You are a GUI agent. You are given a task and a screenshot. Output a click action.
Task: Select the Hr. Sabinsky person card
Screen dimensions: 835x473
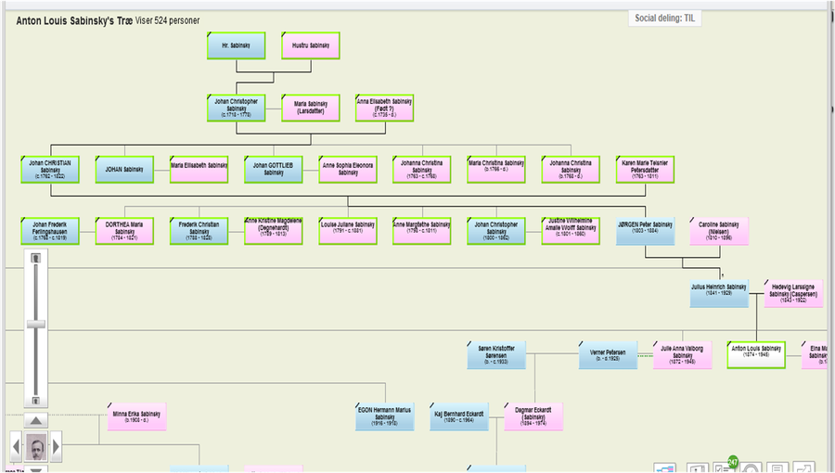coord(236,45)
